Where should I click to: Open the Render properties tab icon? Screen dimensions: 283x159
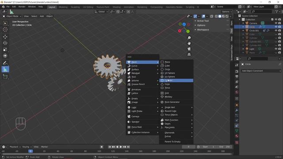coord(237,72)
